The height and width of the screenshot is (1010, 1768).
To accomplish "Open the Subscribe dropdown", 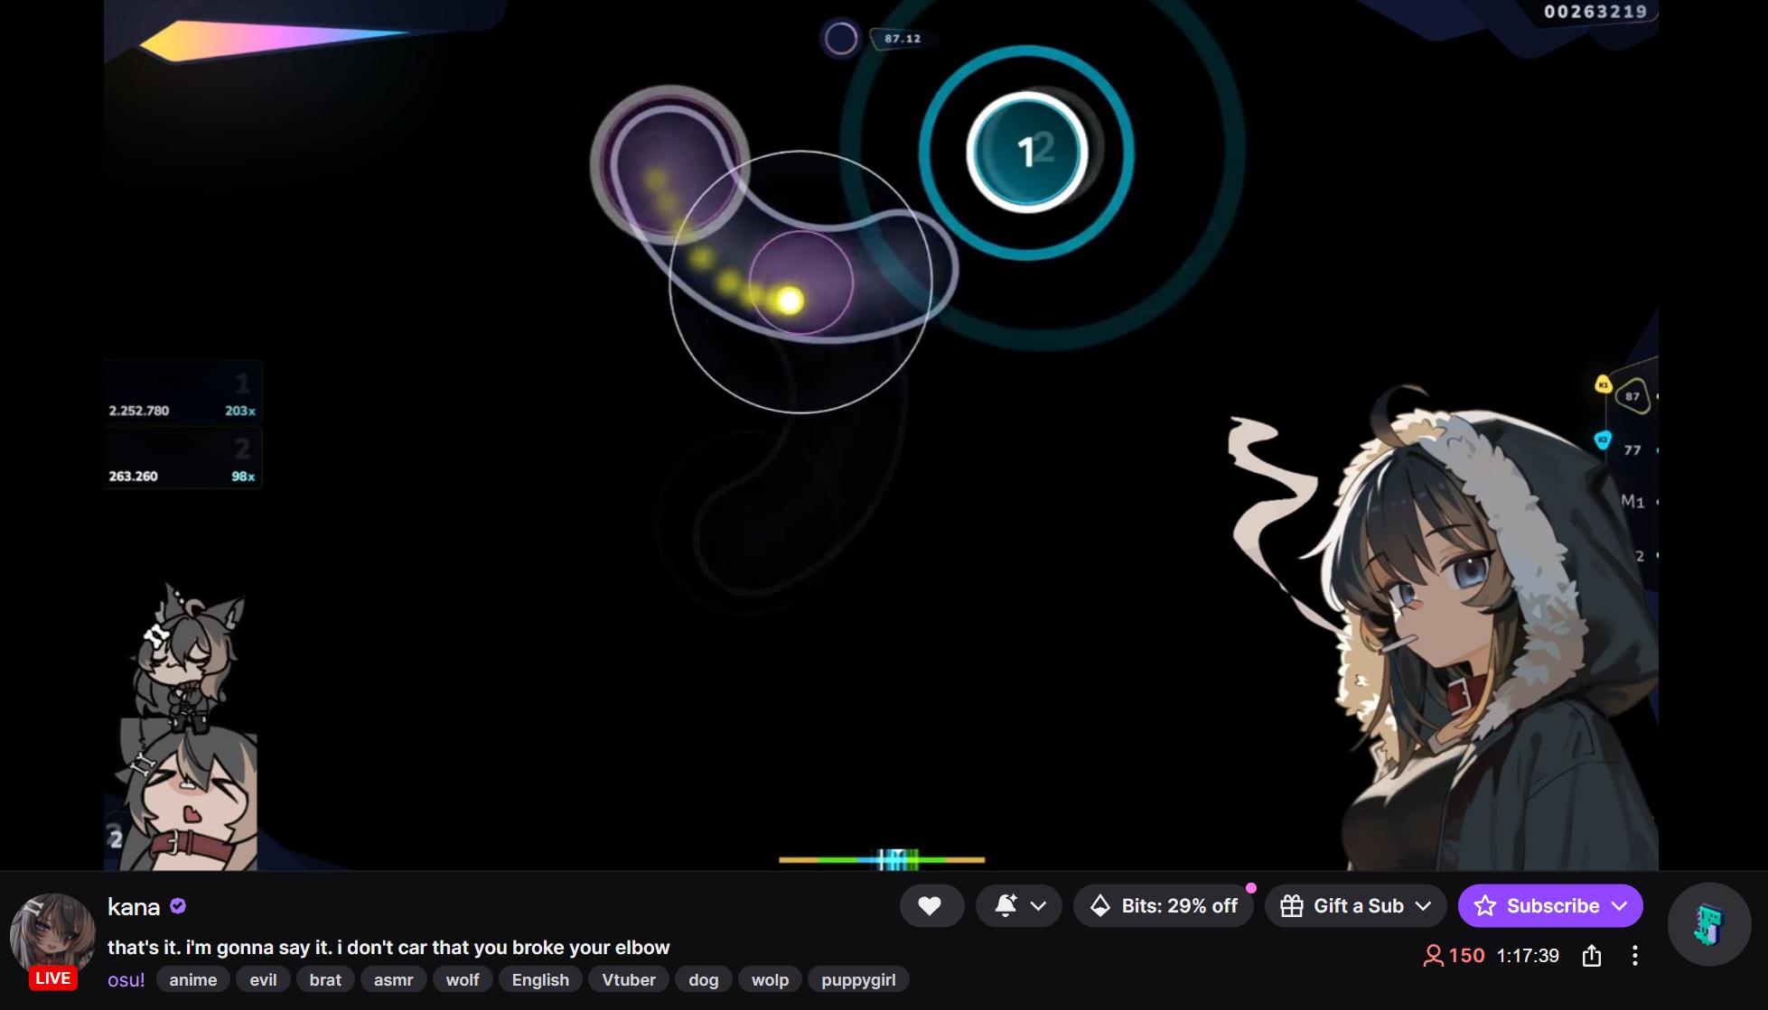I will click(1619, 905).
